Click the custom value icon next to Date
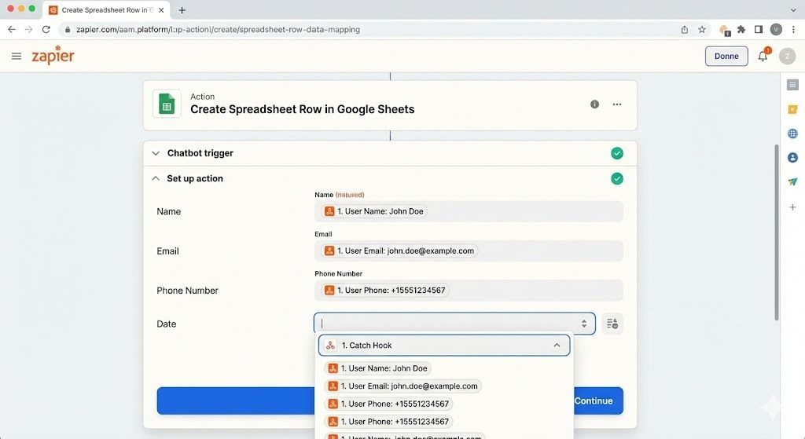Image resolution: width=805 pixels, height=439 pixels. click(x=612, y=324)
